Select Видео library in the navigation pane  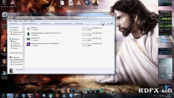point(15,41)
